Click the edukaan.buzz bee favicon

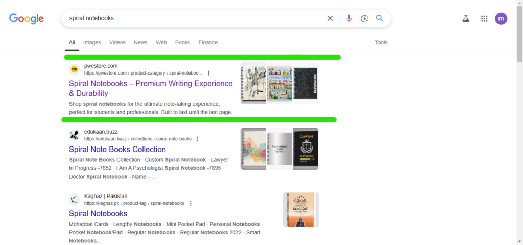[x=75, y=135]
